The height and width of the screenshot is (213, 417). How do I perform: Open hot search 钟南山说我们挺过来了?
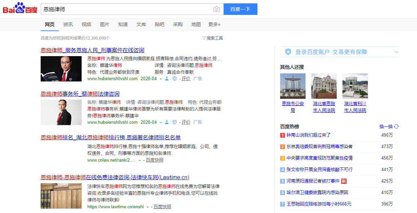308,135
